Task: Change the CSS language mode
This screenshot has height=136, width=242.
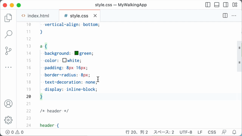Action: tap(212, 132)
